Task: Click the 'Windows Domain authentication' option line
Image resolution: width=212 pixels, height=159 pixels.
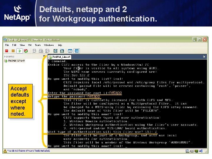Action: (x=96, y=121)
